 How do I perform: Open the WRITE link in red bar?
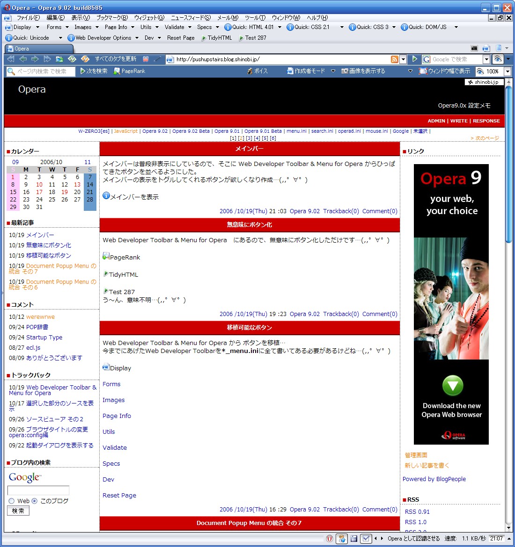[x=459, y=121]
